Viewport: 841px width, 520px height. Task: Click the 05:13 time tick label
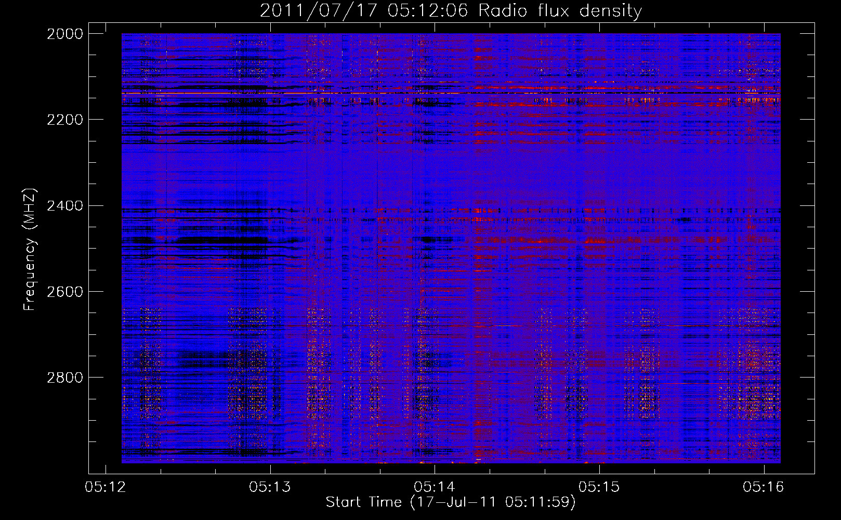click(270, 487)
